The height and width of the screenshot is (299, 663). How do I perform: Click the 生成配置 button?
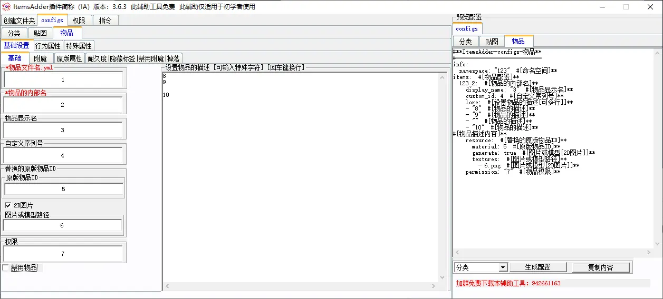[537, 267]
